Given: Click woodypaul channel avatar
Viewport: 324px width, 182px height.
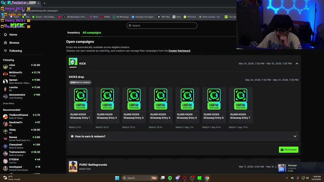Looking at the screenshot, I should pos(5,168).
